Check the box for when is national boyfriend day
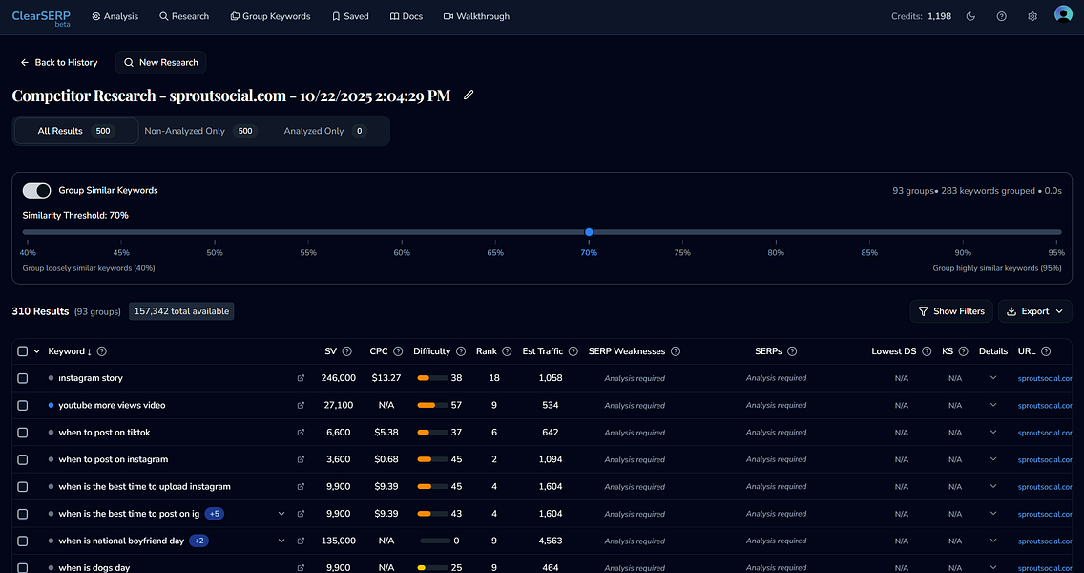Viewport: 1084px width, 573px height. pos(22,541)
